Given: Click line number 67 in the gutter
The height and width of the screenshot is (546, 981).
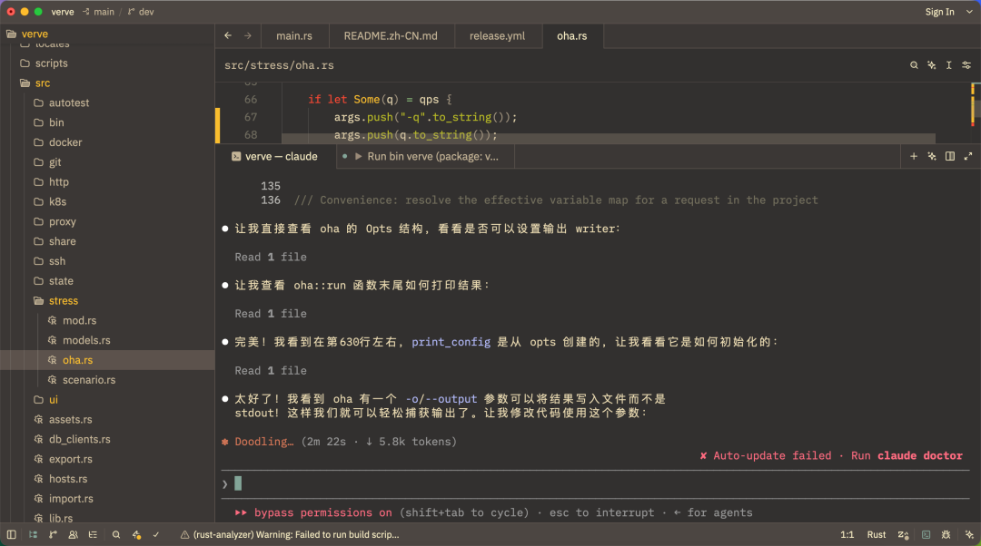Looking at the screenshot, I should pyautogui.click(x=251, y=117).
